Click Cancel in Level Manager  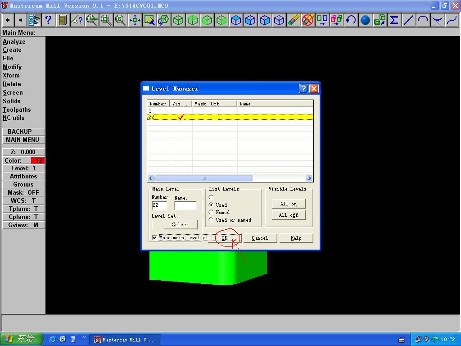[260, 238]
